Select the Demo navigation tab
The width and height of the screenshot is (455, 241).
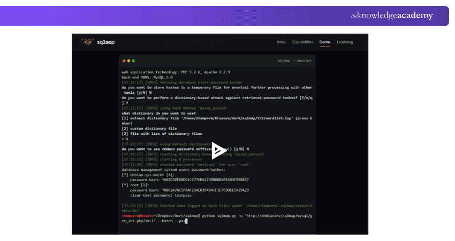coord(325,42)
